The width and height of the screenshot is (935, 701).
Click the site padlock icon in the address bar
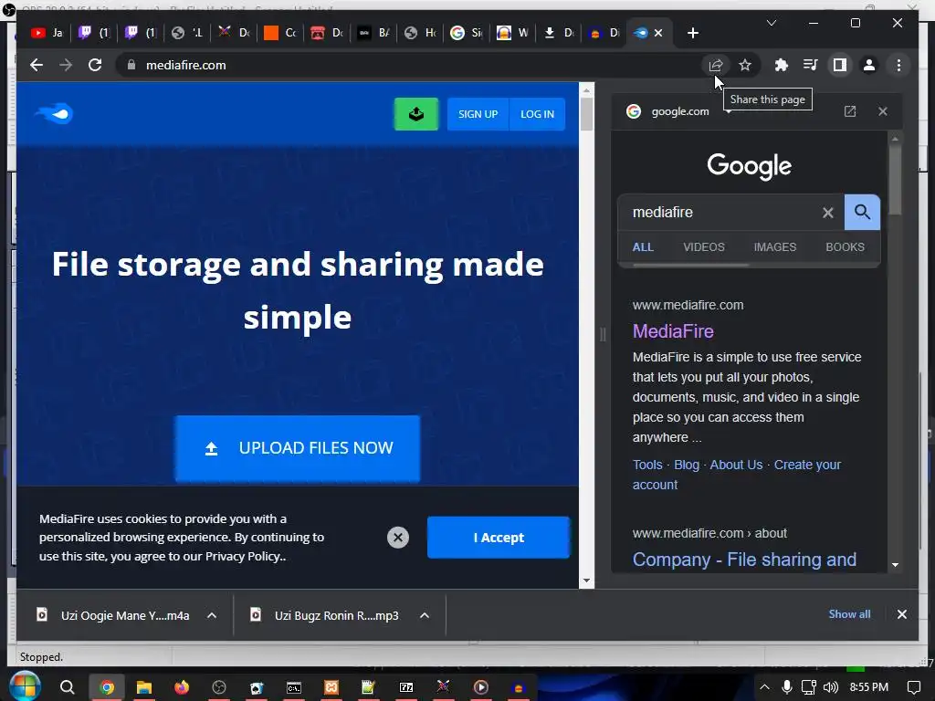[x=131, y=65]
